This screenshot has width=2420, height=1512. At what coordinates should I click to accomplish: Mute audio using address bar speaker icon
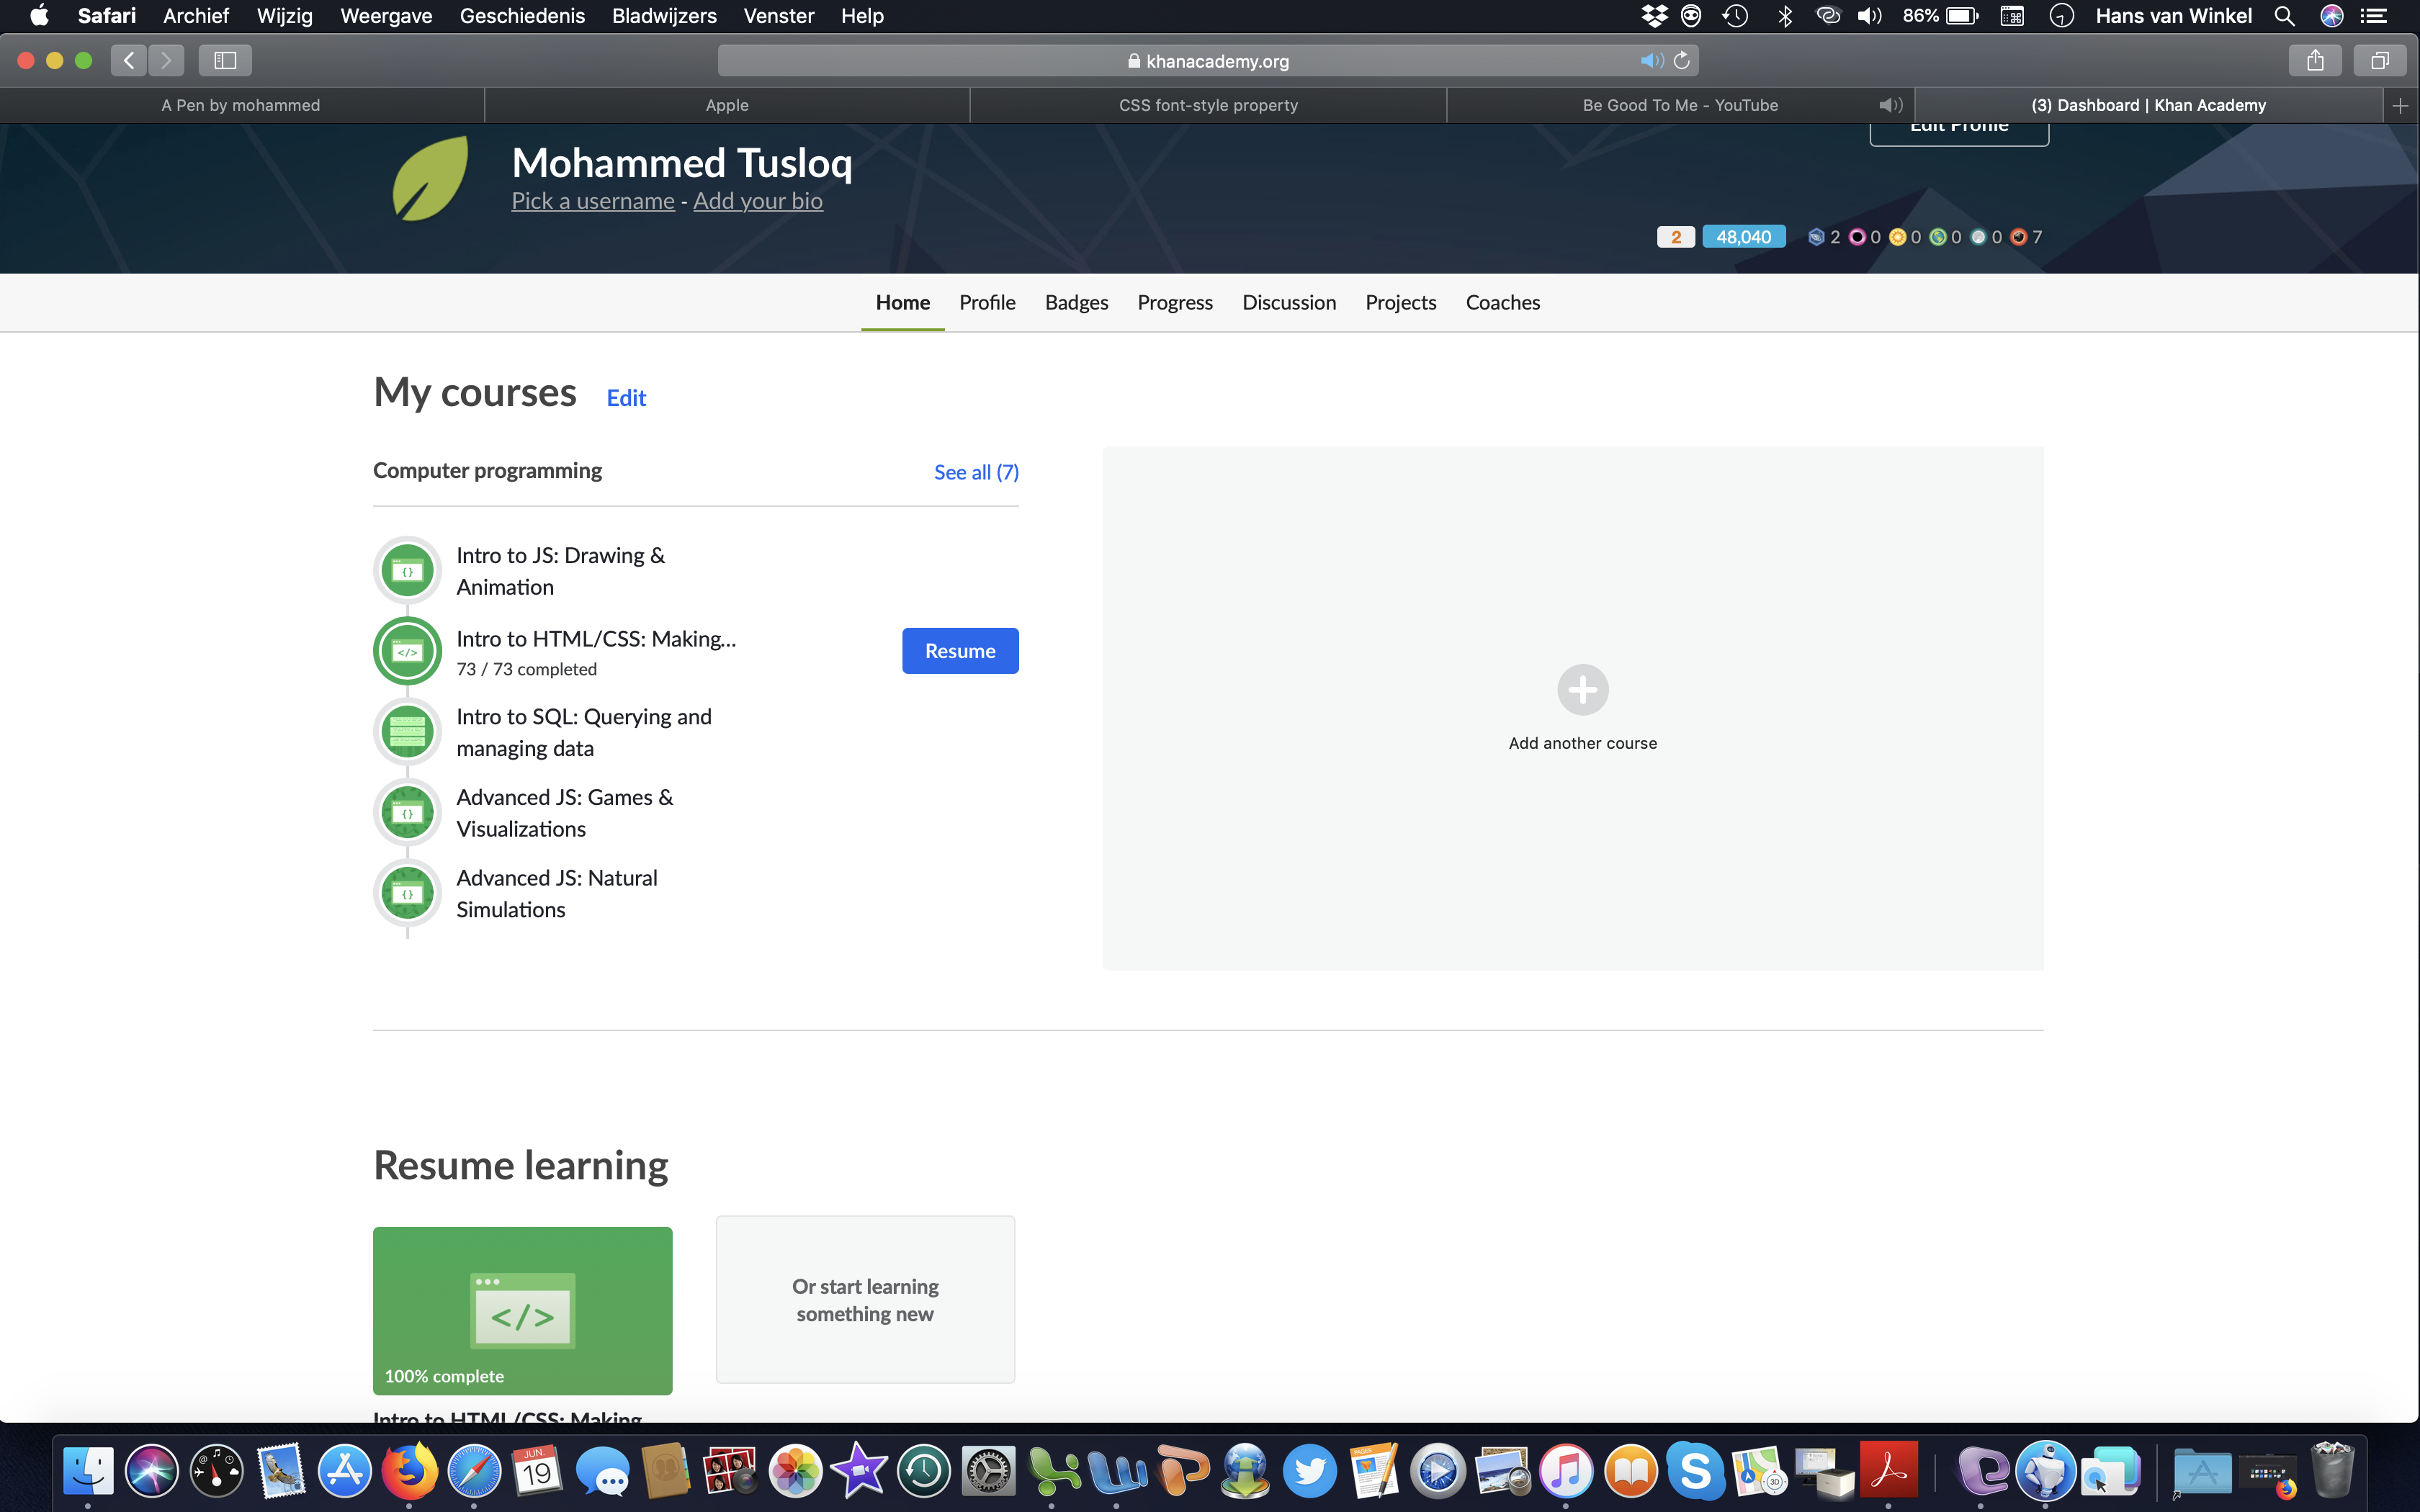[1651, 61]
